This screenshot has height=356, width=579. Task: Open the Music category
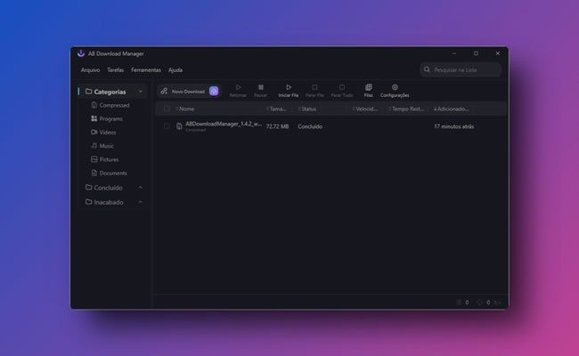pos(106,146)
